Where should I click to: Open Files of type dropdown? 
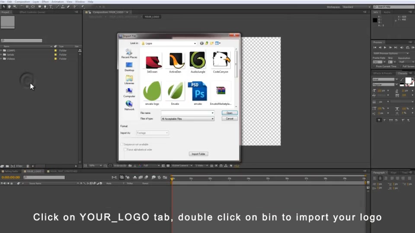pyautogui.click(x=188, y=119)
